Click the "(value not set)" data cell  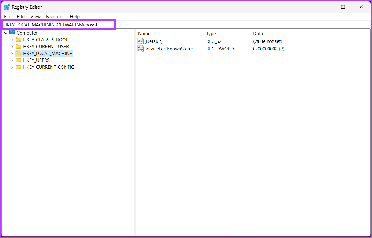(268, 41)
